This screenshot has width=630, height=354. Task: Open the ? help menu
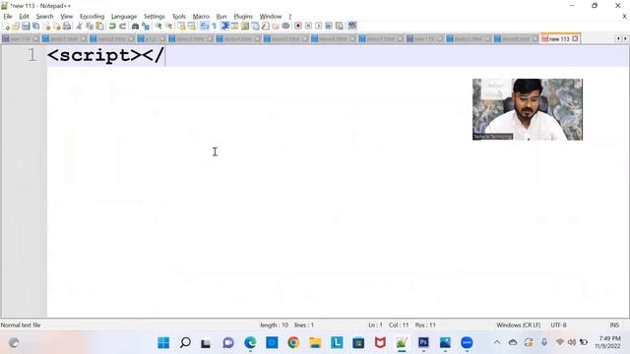point(289,17)
